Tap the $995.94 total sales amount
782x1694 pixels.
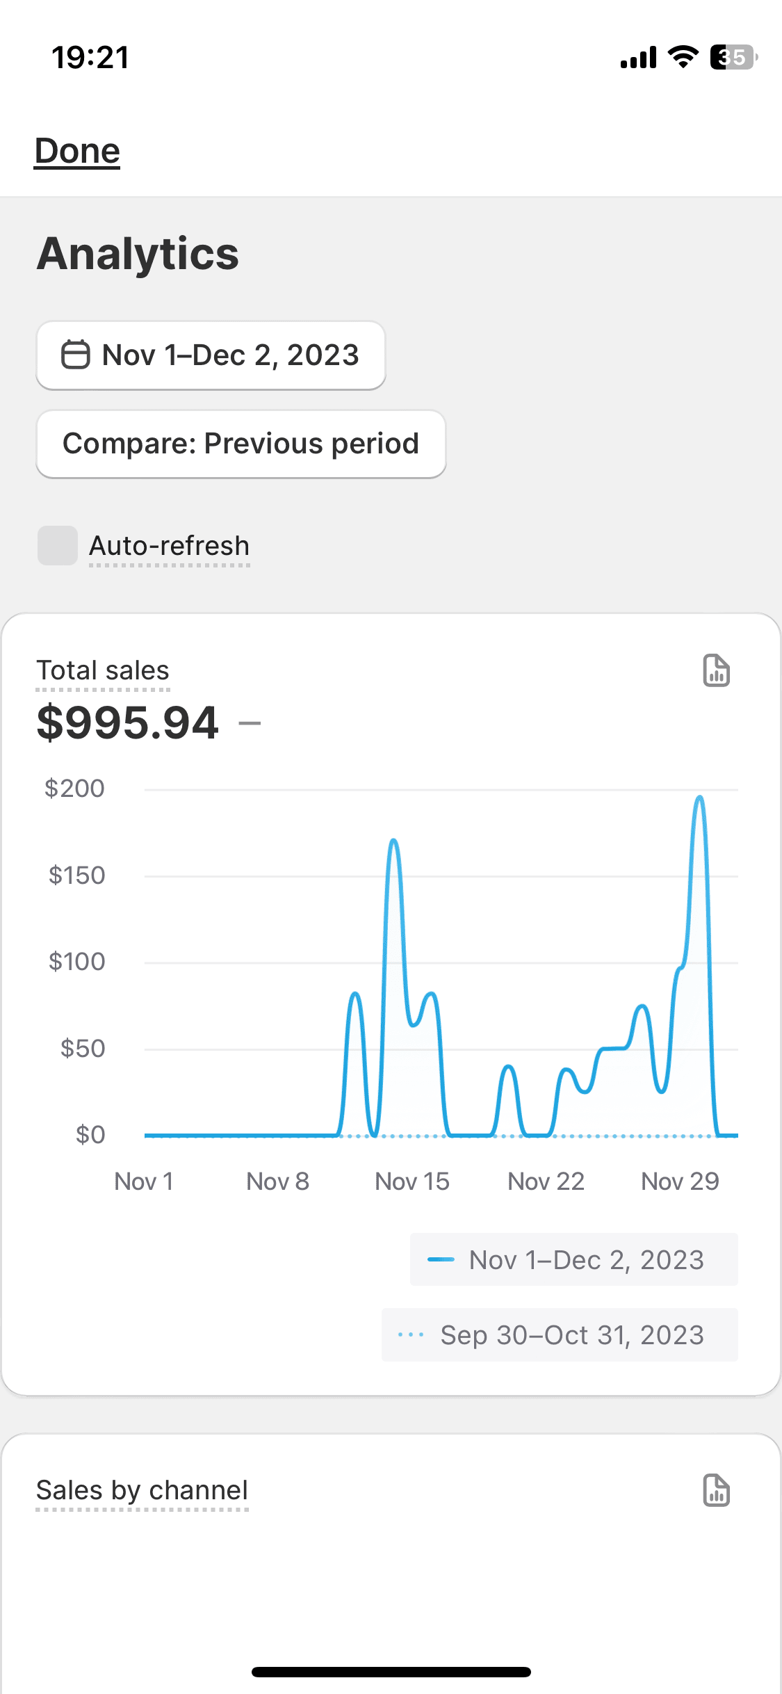click(x=128, y=723)
